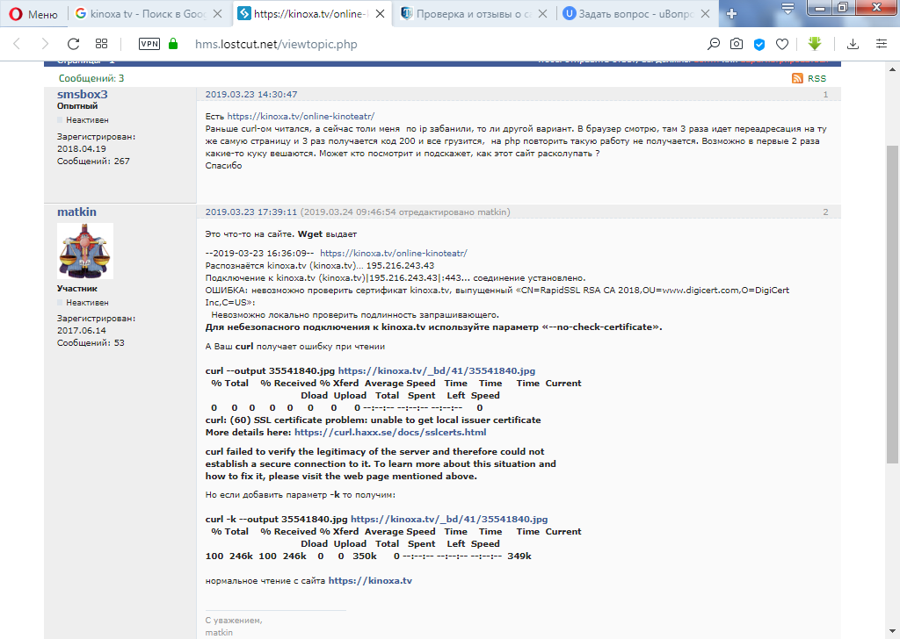Image resolution: width=900 pixels, height=639 pixels.
Task: Open the curl.haxx.se sslcerts.html link
Action: pos(390,432)
